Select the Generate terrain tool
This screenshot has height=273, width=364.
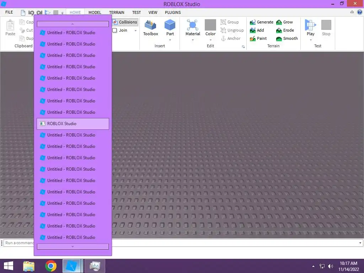click(x=262, y=22)
